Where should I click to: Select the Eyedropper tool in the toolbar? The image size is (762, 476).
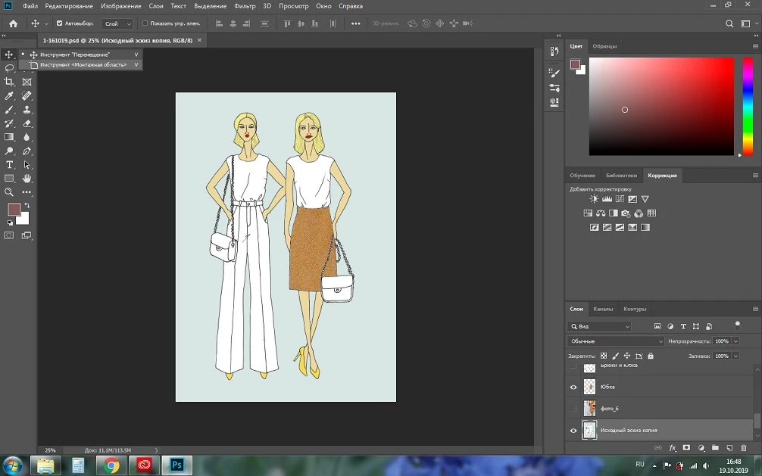click(9, 96)
